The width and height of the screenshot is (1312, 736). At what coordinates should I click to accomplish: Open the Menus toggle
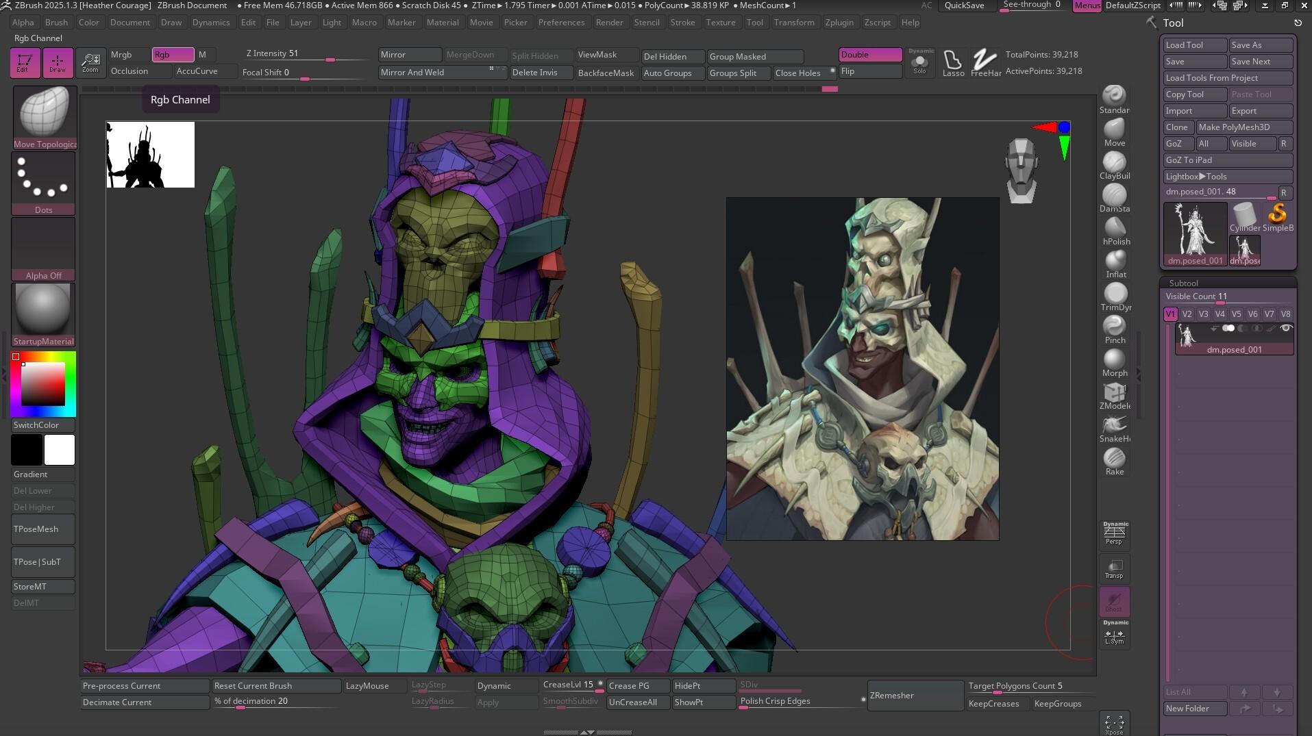(1087, 5)
